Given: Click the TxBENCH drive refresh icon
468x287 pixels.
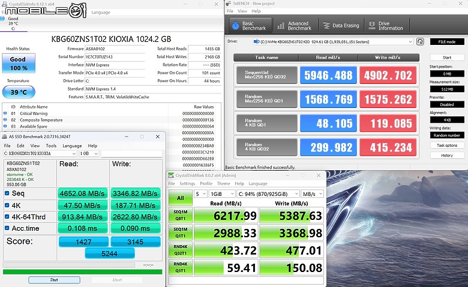Looking at the screenshot, I should click(420, 42).
